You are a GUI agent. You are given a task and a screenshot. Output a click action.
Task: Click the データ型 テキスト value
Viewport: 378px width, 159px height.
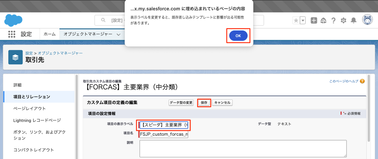click(x=284, y=124)
